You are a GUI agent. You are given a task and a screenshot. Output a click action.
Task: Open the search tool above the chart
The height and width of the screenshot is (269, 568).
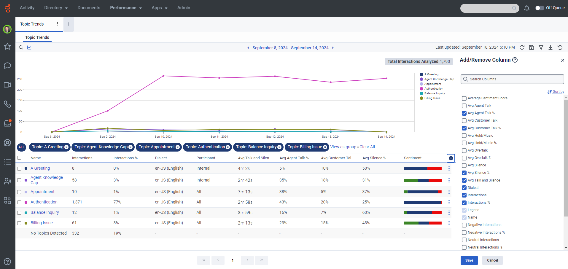[x=21, y=47]
